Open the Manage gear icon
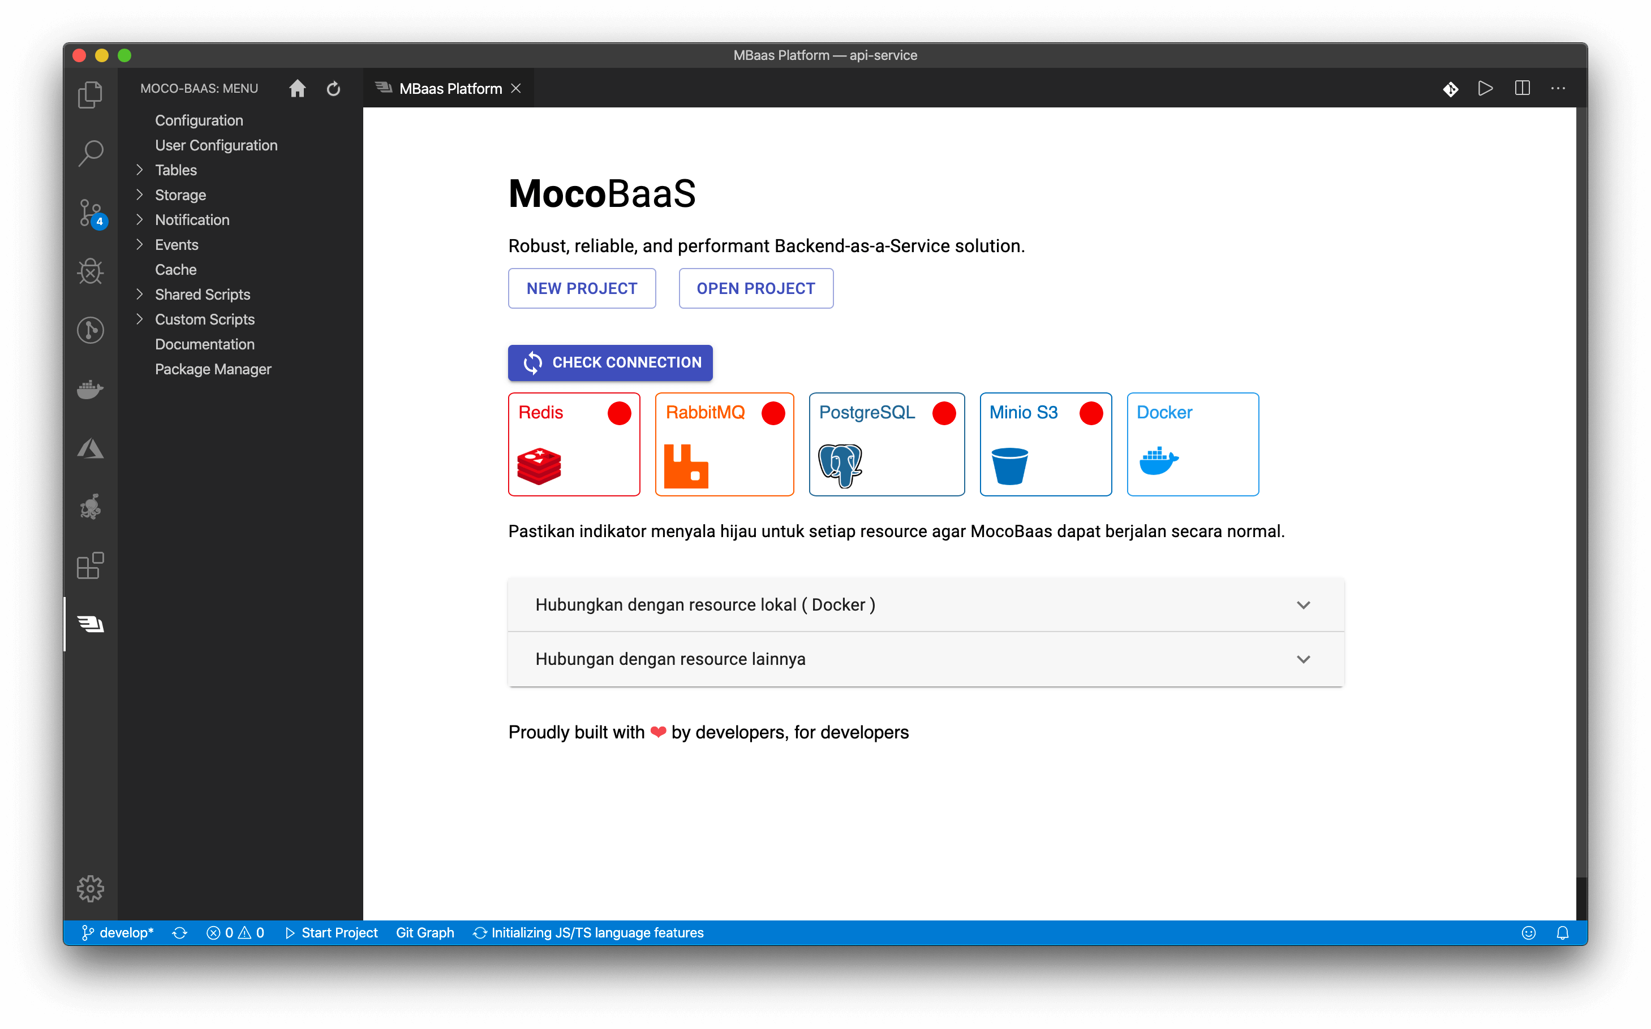Screen dimensions: 1651x1029 tap(90, 888)
